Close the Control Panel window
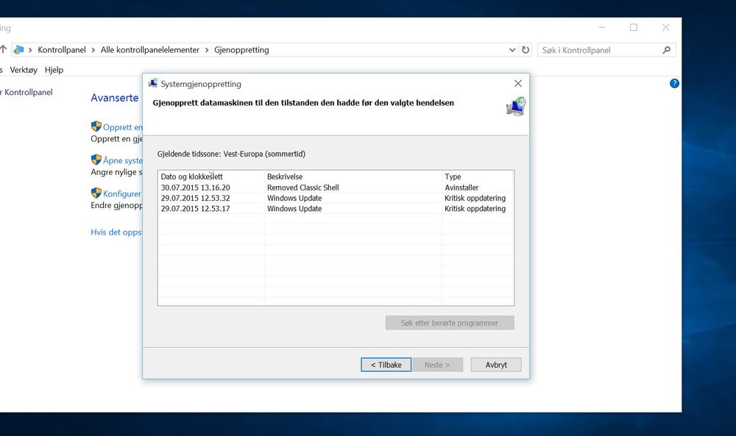Viewport: 736px width, 436px height. point(665,28)
